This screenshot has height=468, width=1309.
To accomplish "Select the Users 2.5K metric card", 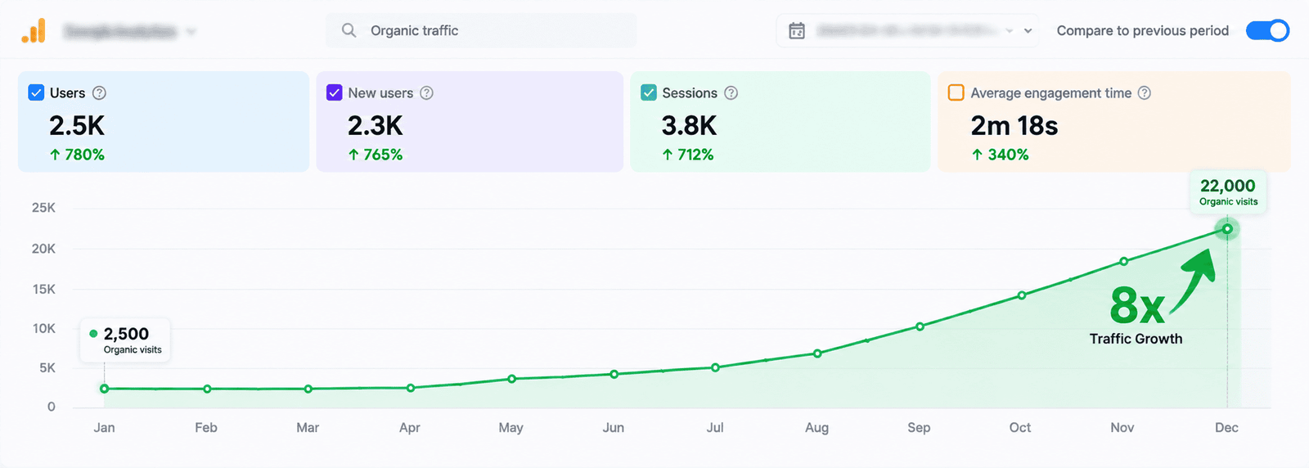I will coord(164,121).
